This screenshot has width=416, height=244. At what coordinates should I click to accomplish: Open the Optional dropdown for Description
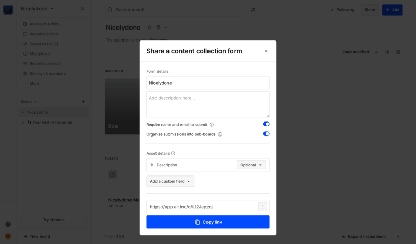pos(251,165)
